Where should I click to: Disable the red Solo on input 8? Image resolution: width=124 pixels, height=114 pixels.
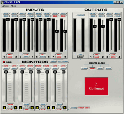(63, 16)
